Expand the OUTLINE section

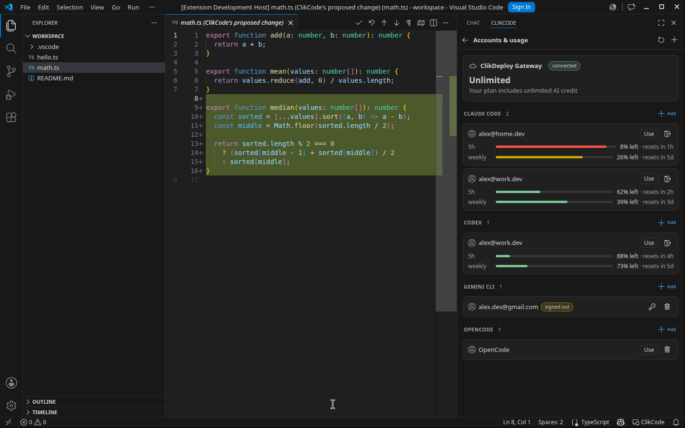point(94,402)
